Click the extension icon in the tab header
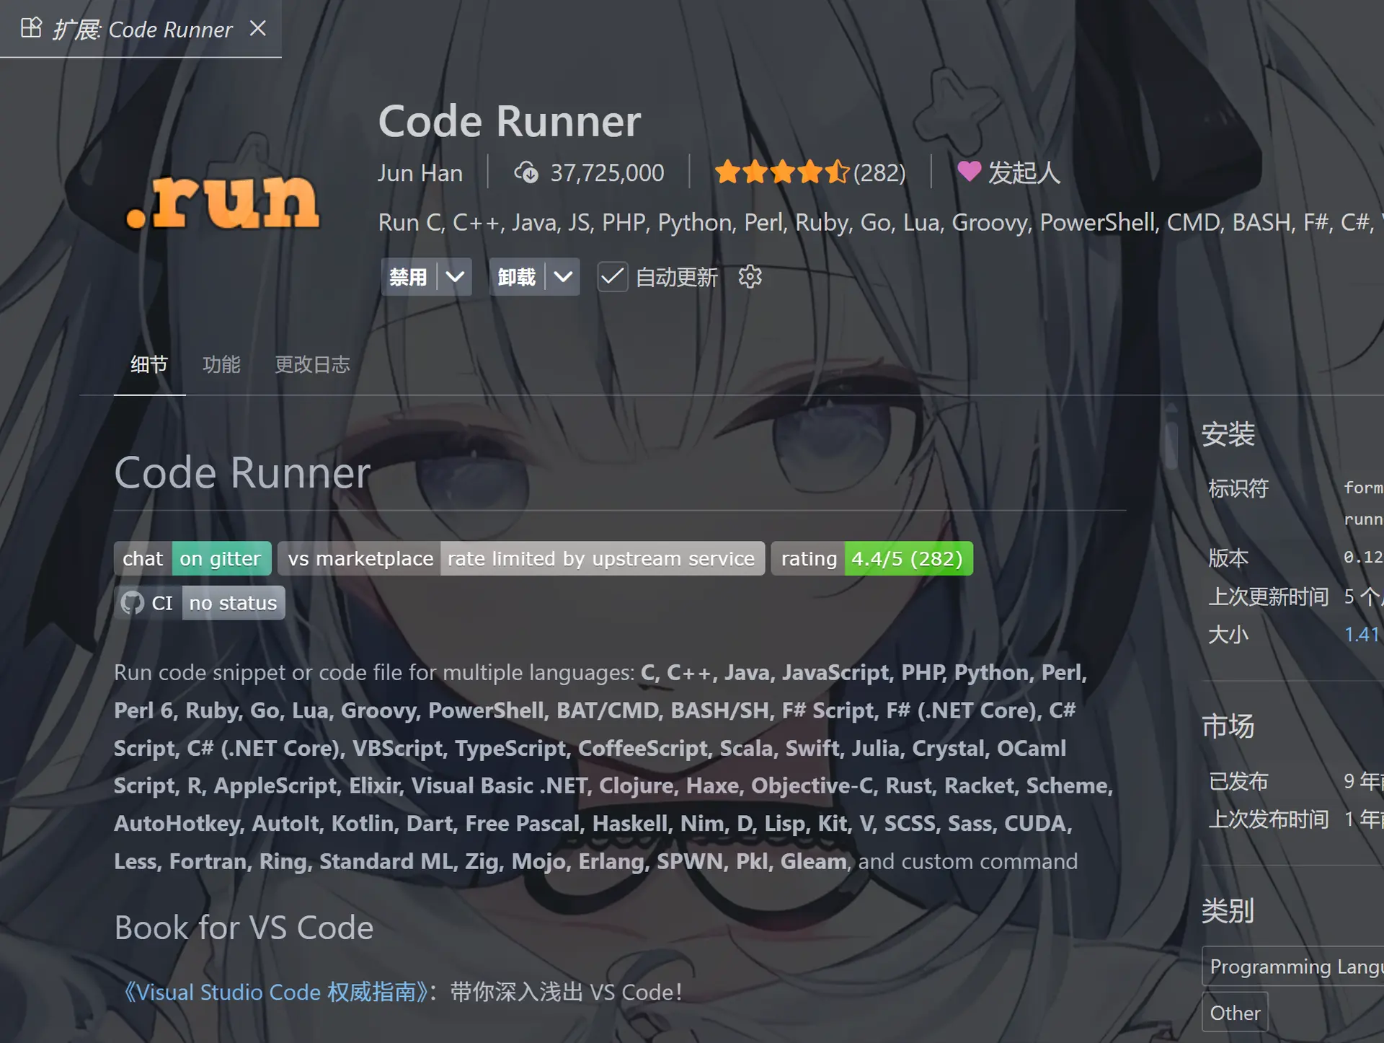Image resolution: width=1384 pixels, height=1043 pixels. [31, 28]
